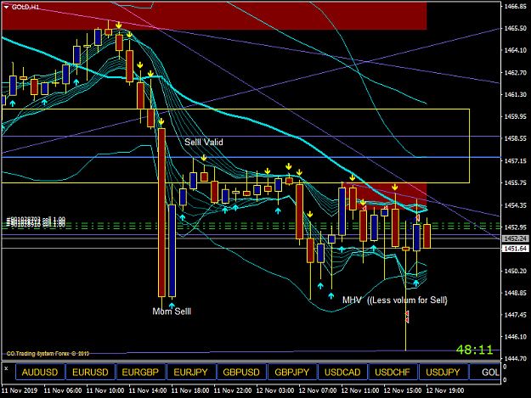531x398 pixels.
Task: Close the symbol panel with the x icon
Action: click(6, 368)
